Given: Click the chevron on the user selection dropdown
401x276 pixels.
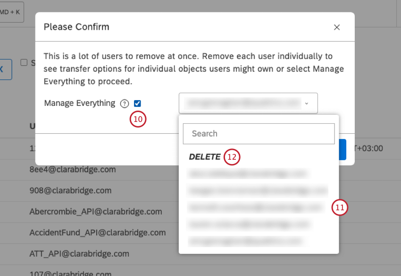Looking at the screenshot, I should coord(307,103).
